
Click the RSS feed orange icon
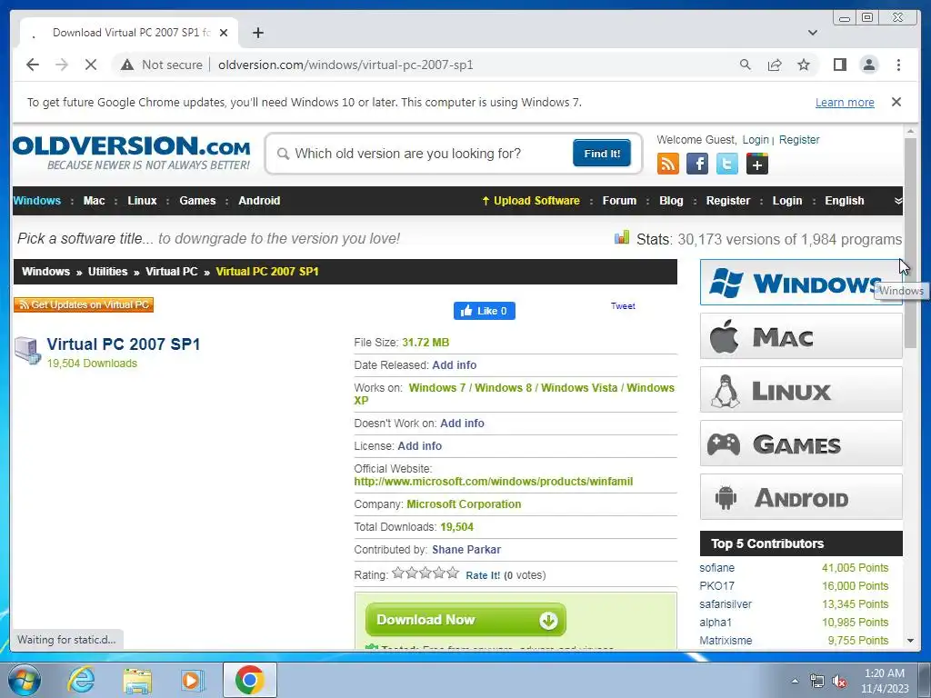pos(668,164)
